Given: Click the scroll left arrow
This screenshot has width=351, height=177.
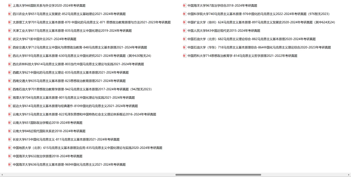Looking at the screenshot, I should (x=2, y=175).
